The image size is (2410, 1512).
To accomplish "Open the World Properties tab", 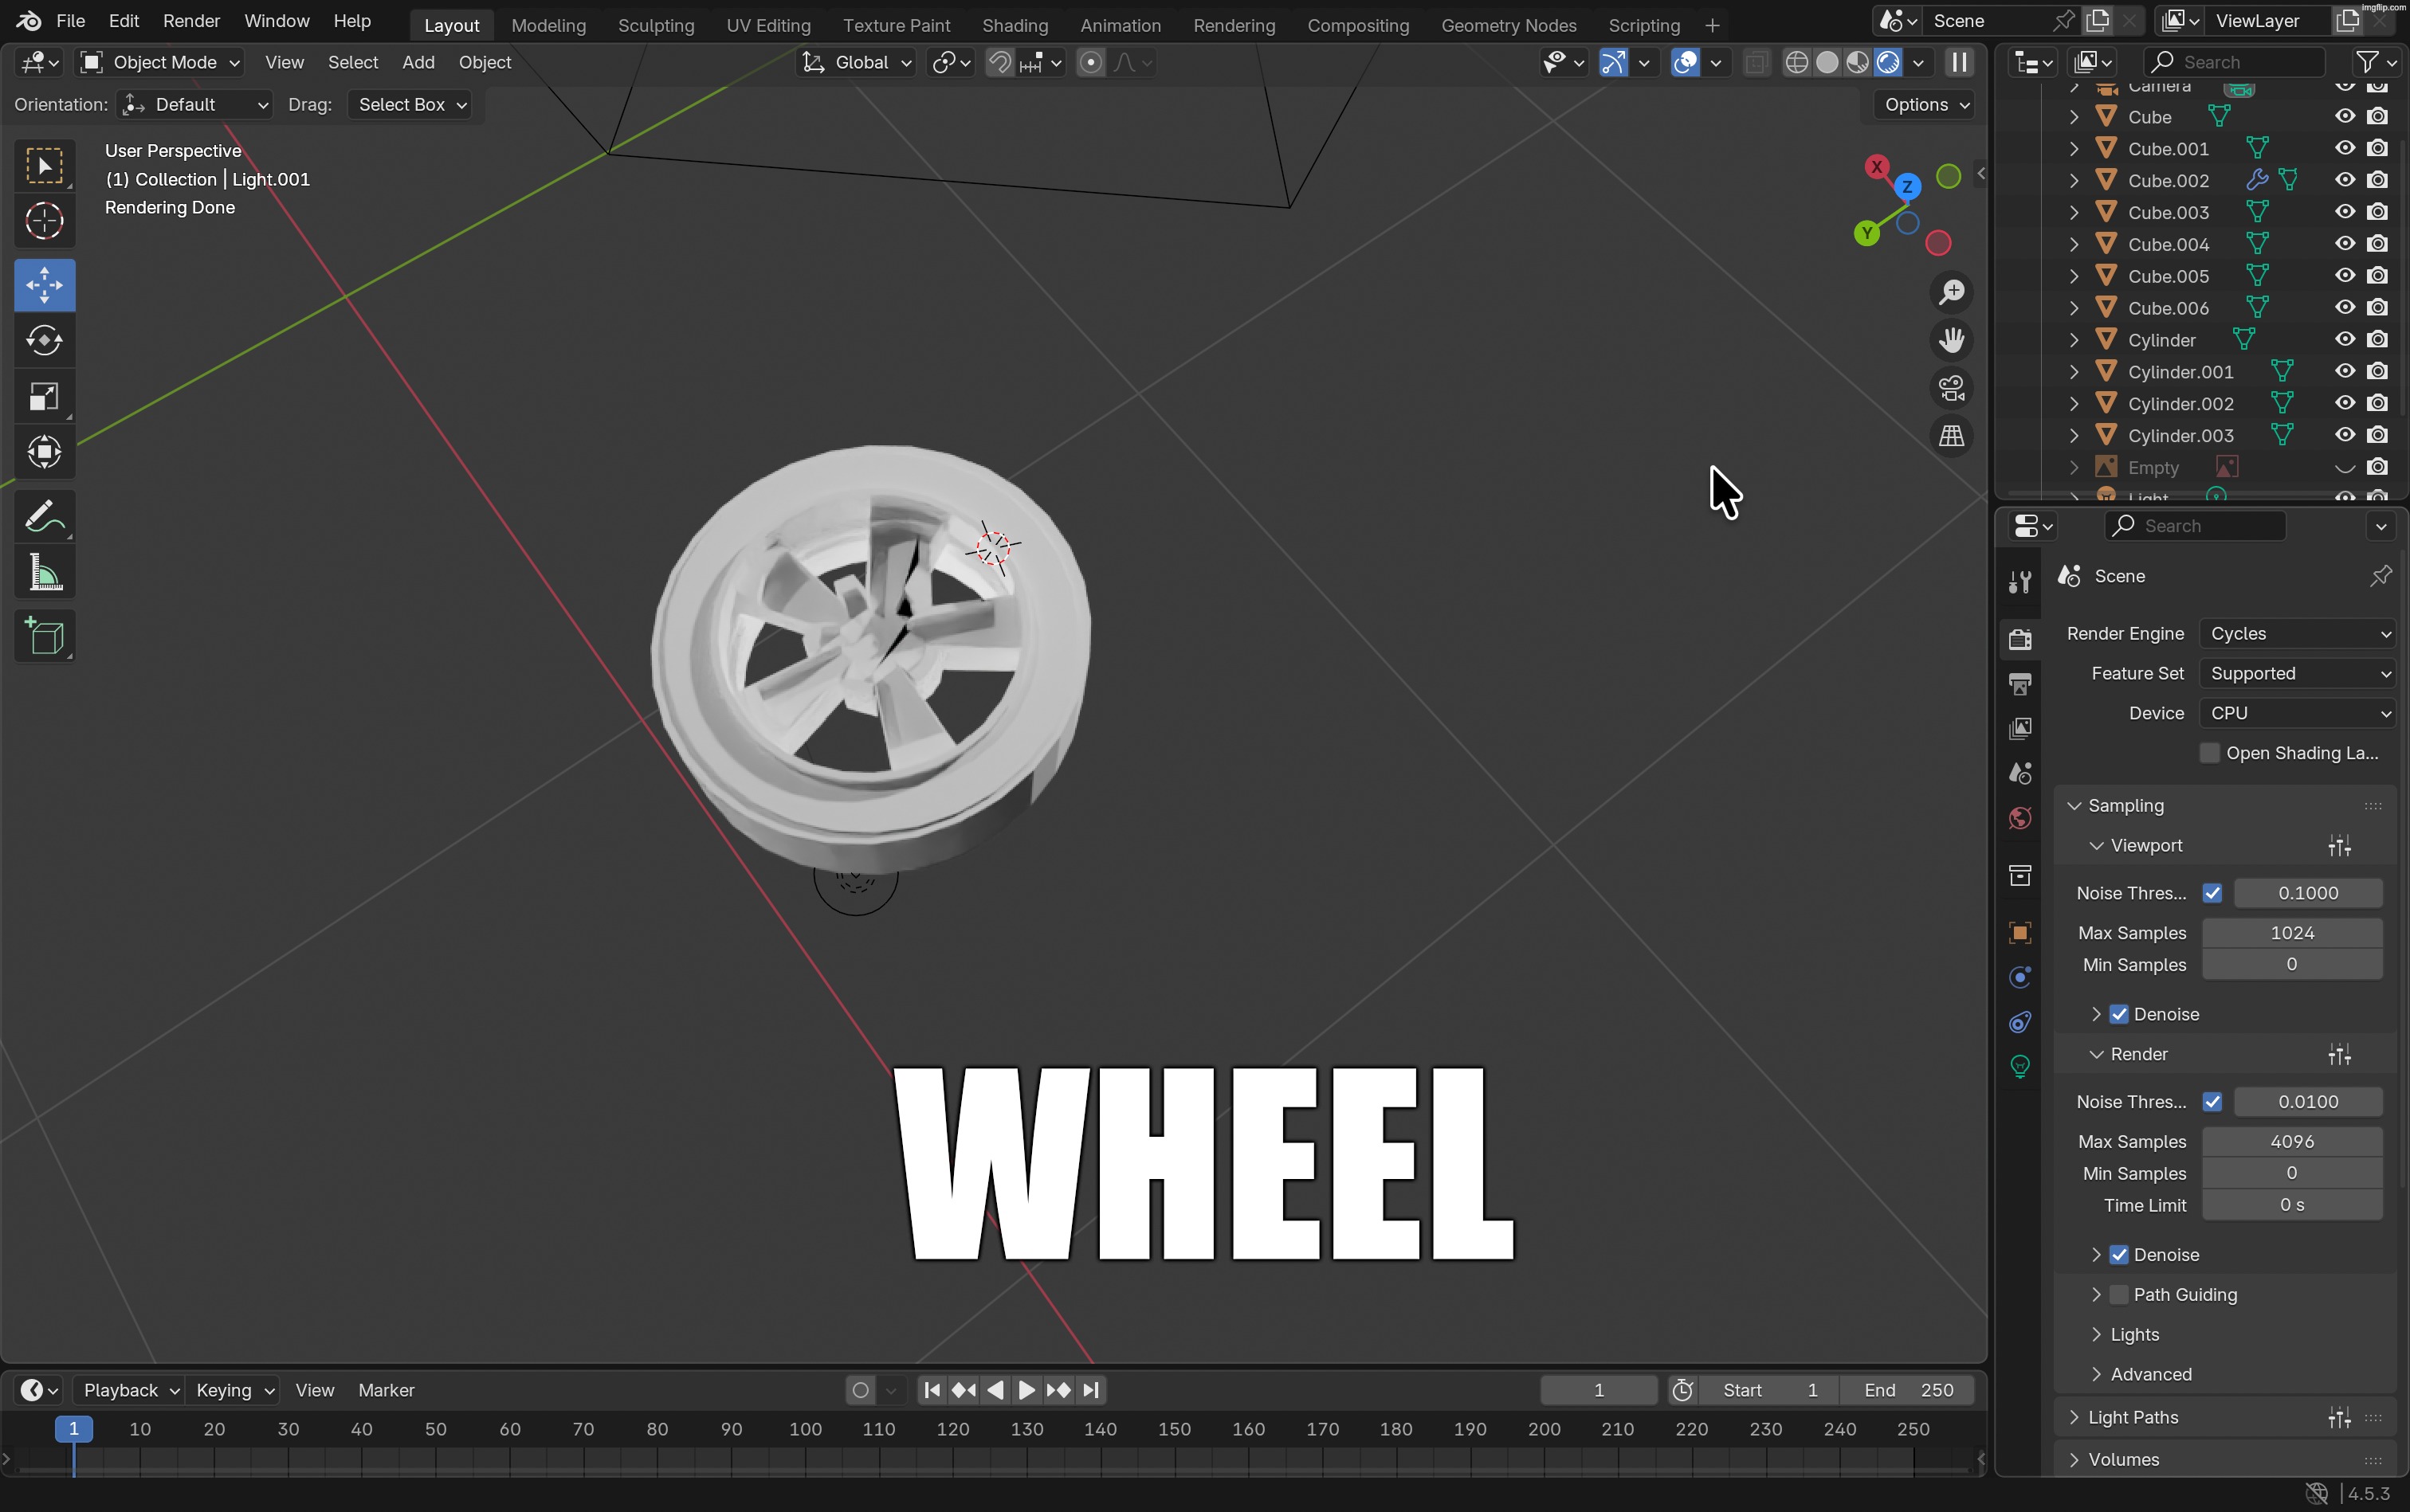I will click(2019, 818).
